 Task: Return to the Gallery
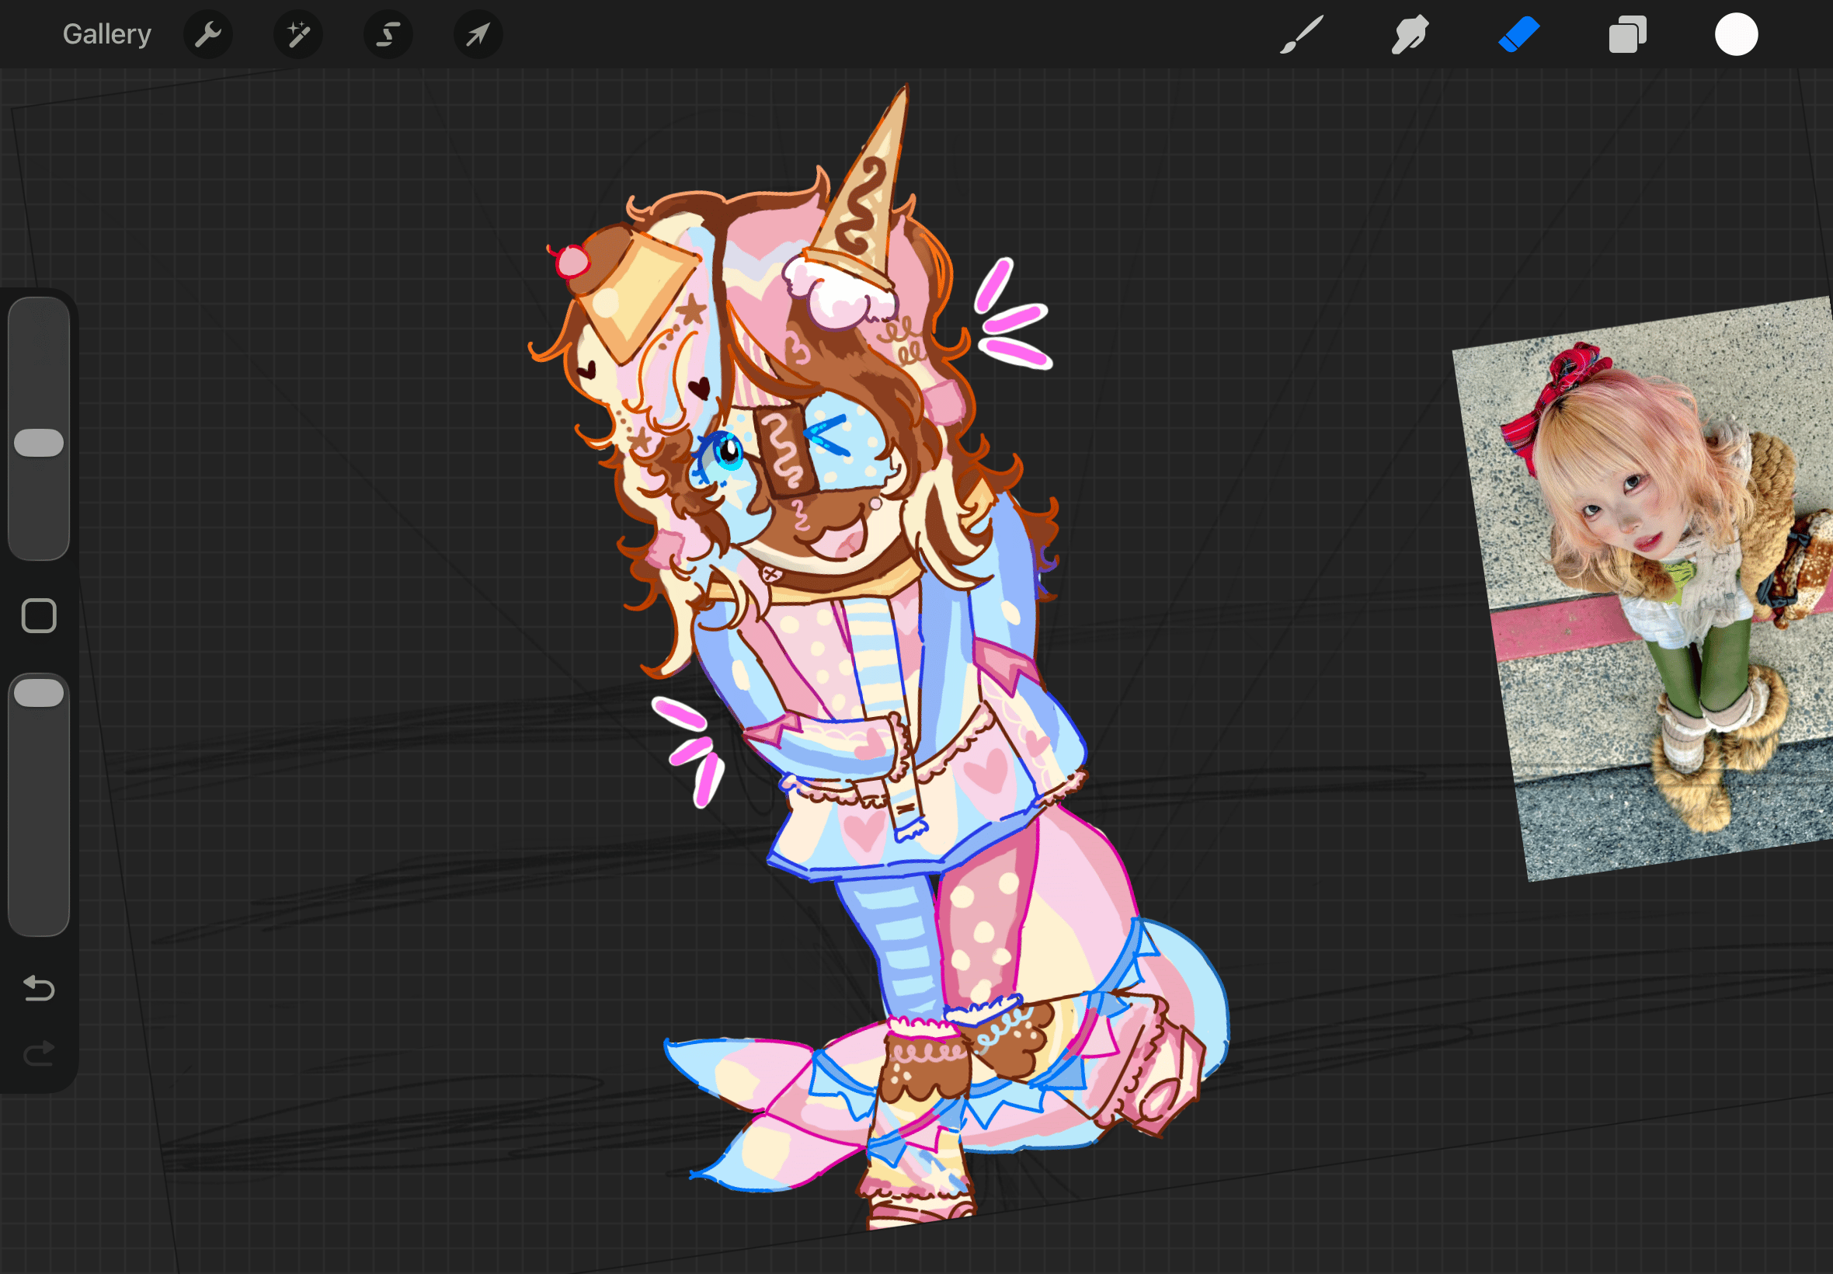(x=107, y=34)
